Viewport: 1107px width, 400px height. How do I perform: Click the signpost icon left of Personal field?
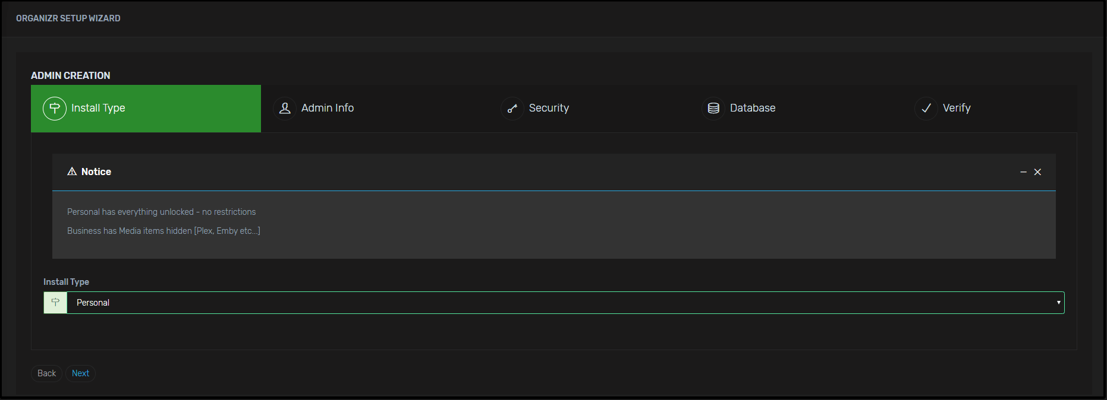click(55, 303)
